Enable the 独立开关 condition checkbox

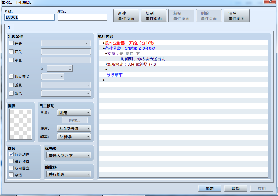[11, 77]
